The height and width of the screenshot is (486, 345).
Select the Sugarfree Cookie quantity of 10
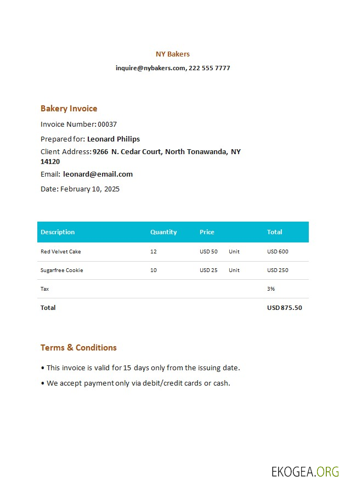point(154,270)
